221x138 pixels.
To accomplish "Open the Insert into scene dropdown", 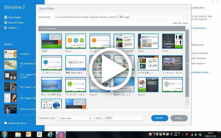I will pyautogui.click(x=76, y=118).
